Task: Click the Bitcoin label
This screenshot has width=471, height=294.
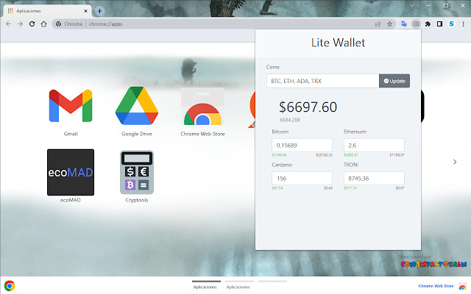Action: tap(280, 132)
